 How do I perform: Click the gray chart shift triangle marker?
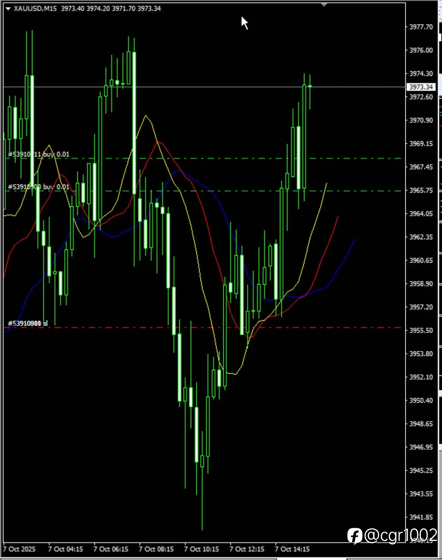(324, 5)
